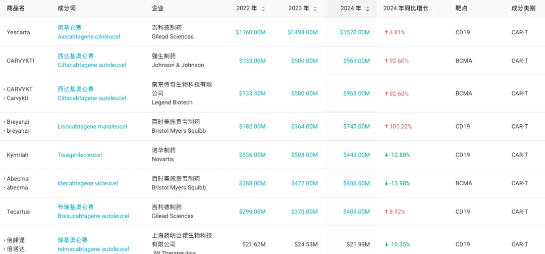The image size is (545, 254).
Task: Click the 靶点 column header
Action: (x=461, y=9)
